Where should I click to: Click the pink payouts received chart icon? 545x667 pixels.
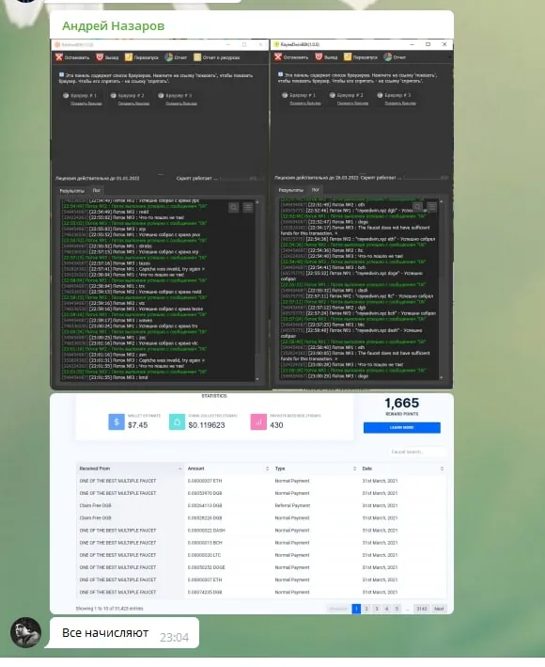click(258, 422)
